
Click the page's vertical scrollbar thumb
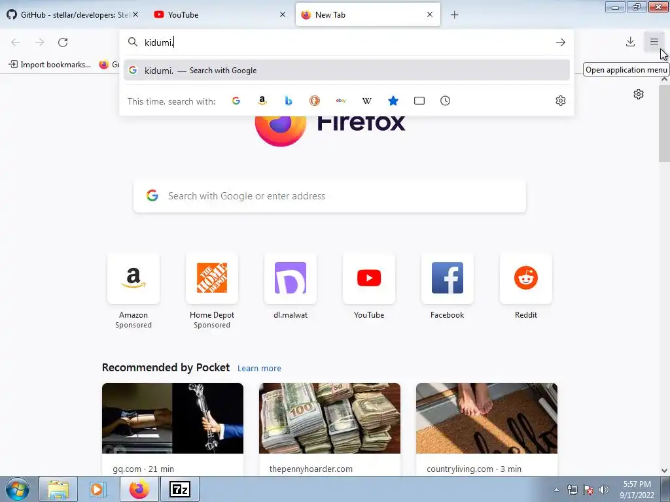(x=665, y=123)
